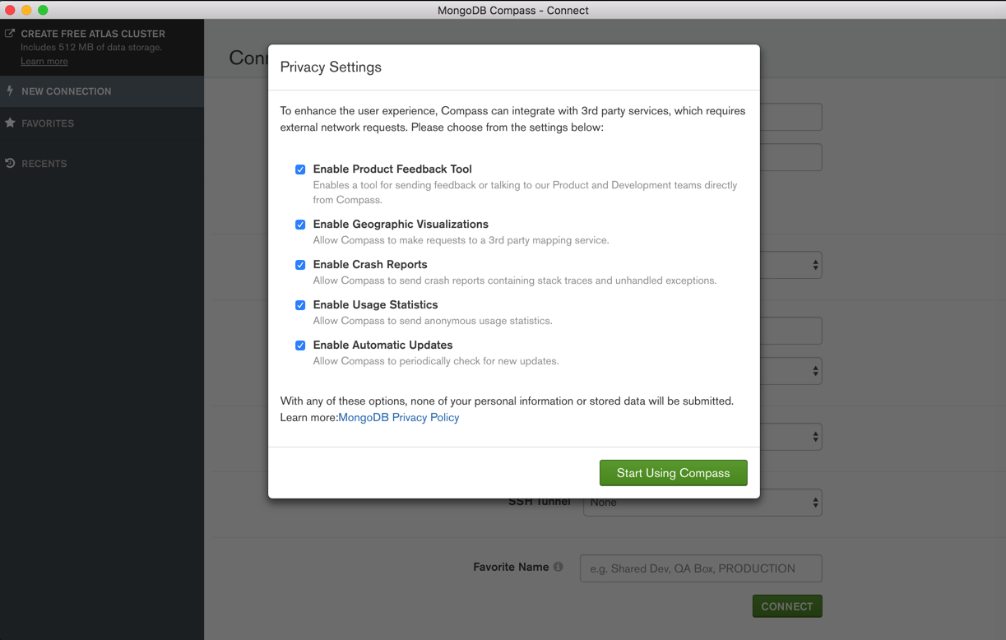The image size is (1006, 640).
Task: Toggle the Enable Crash Reports checkbox
Action: point(300,265)
